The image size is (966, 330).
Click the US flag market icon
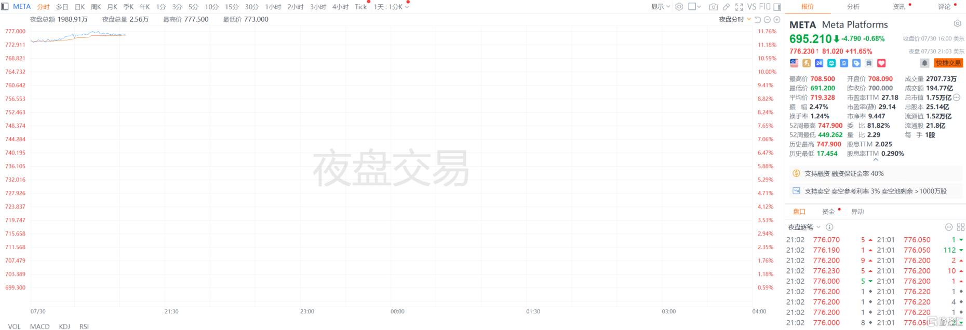click(794, 63)
